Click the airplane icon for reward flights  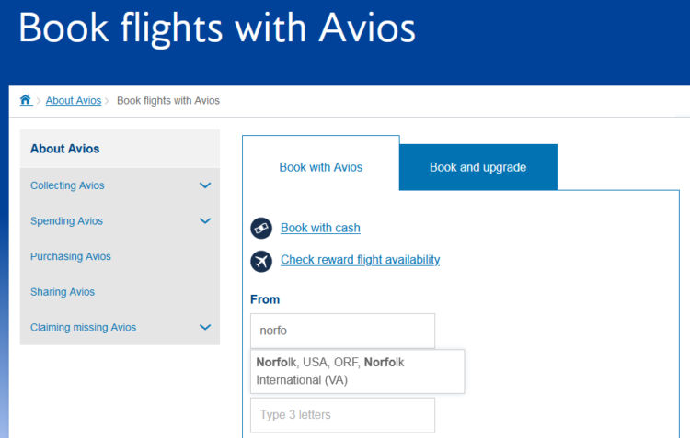click(x=261, y=262)
